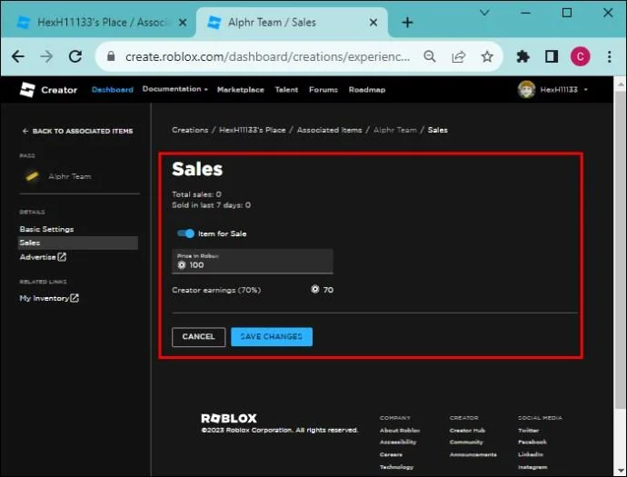The height and width of the screenshot is (477, 627).
Task: Open Instagram footer link
Action: pos(532,467)
